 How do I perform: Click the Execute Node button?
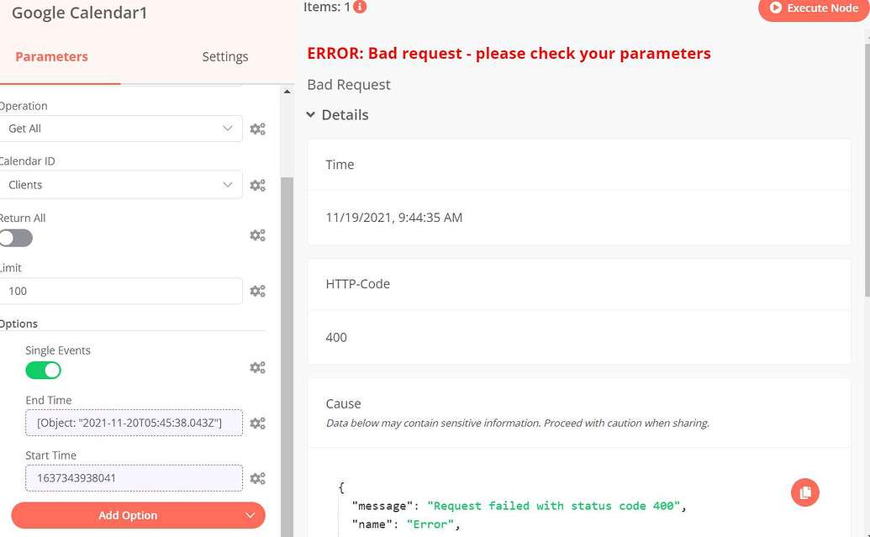(x=813, y=8)
